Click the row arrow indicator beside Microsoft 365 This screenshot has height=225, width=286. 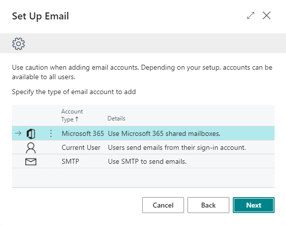coord(18,133)
